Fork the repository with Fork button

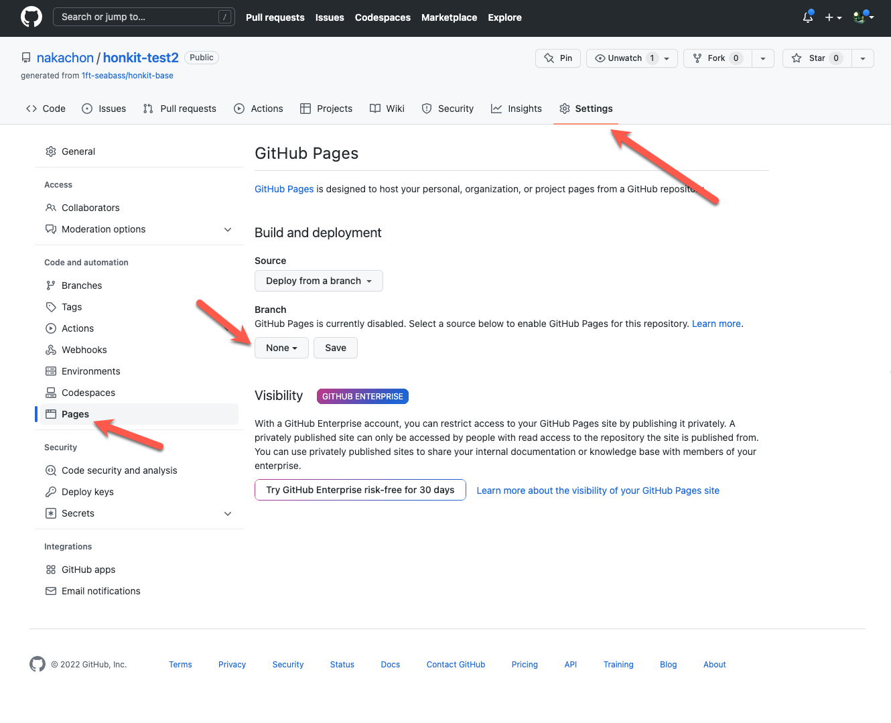click(717, 58)
